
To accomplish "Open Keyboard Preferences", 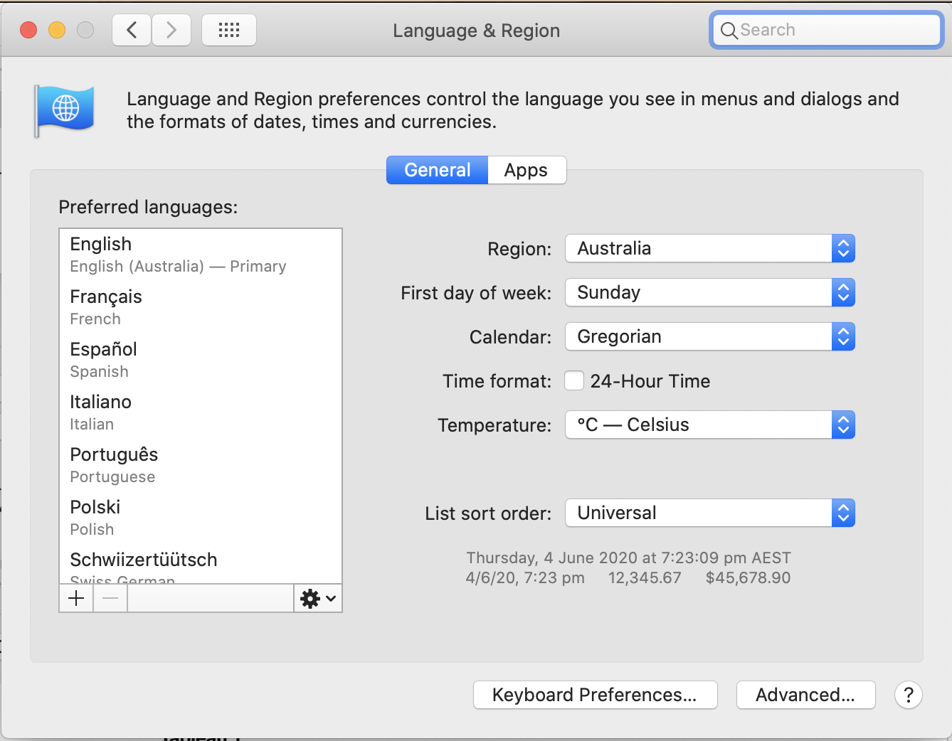I will [595, 695].
